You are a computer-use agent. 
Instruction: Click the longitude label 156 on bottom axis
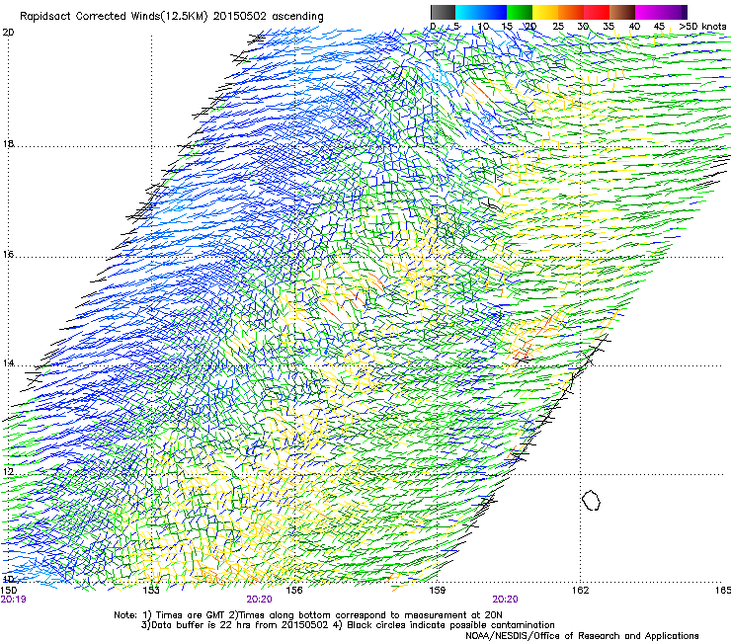tap(294, 591)
